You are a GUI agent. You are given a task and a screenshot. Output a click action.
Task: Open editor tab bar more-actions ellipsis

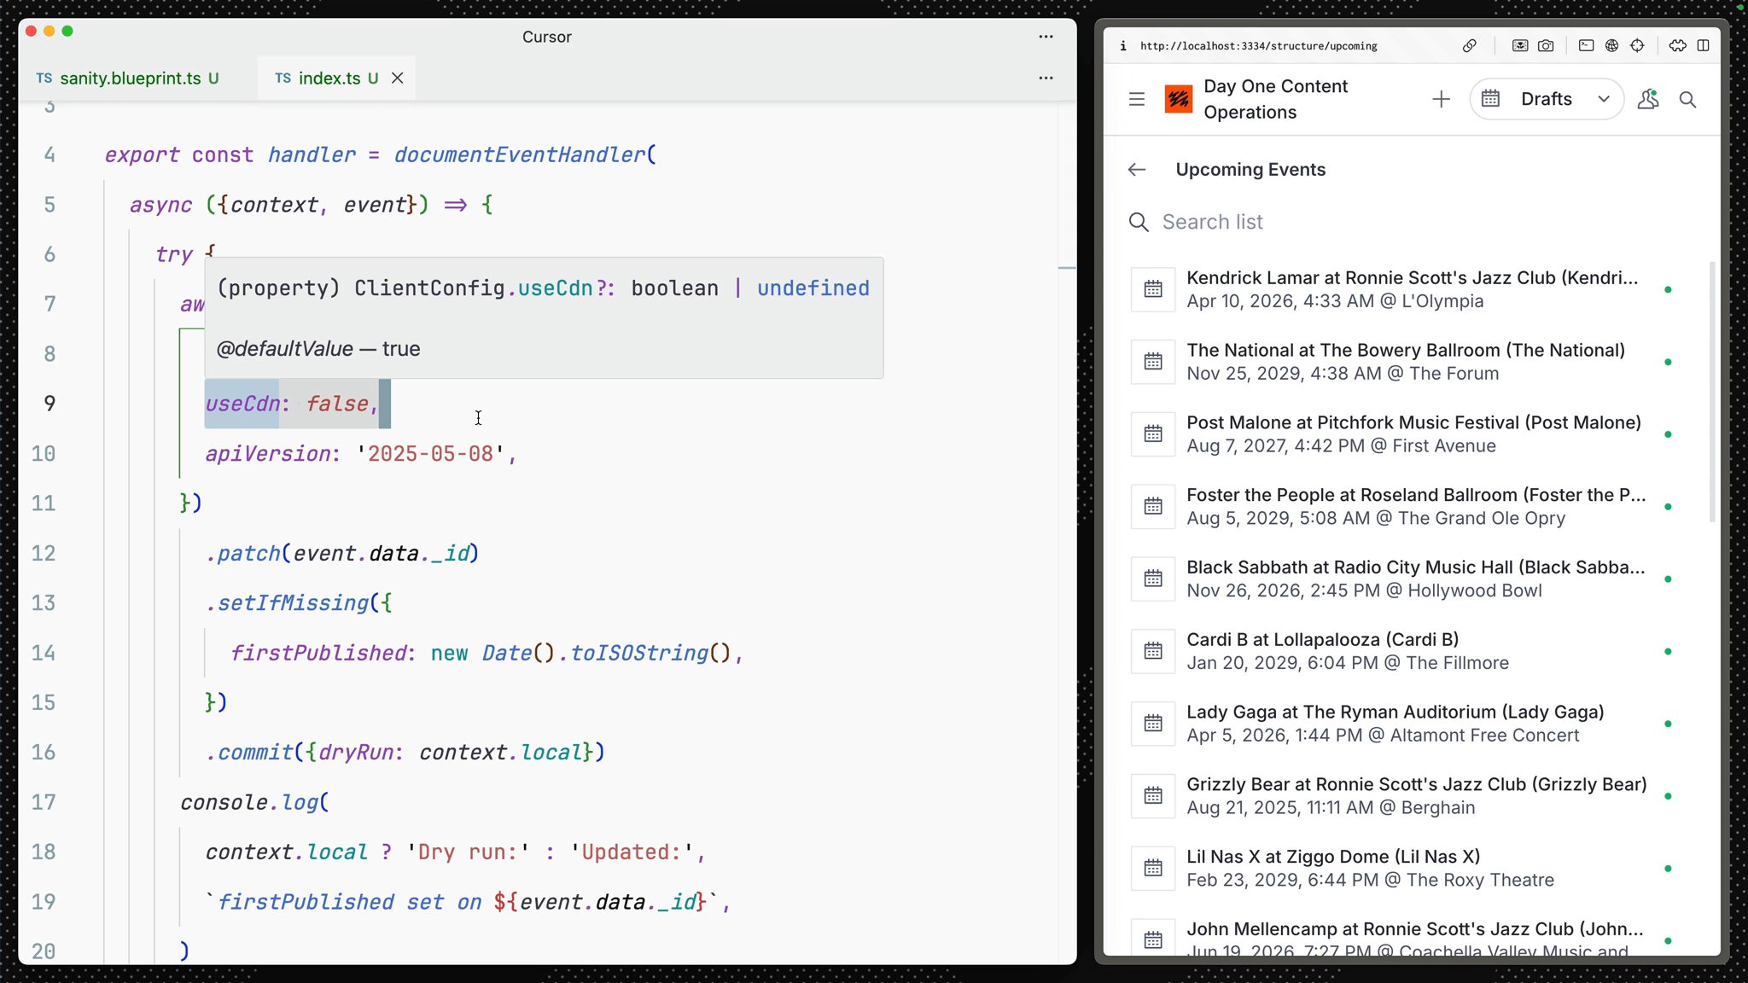1046,78
